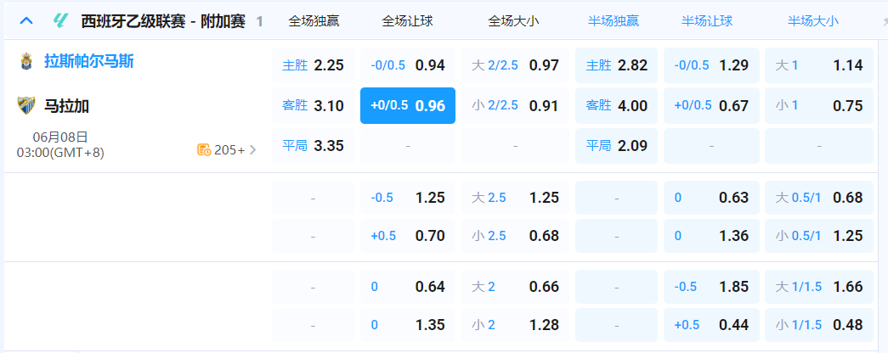Click the 拉斯帕尔马斯 team crest
The width and height of the screenshot is (888, 353).
26,62
